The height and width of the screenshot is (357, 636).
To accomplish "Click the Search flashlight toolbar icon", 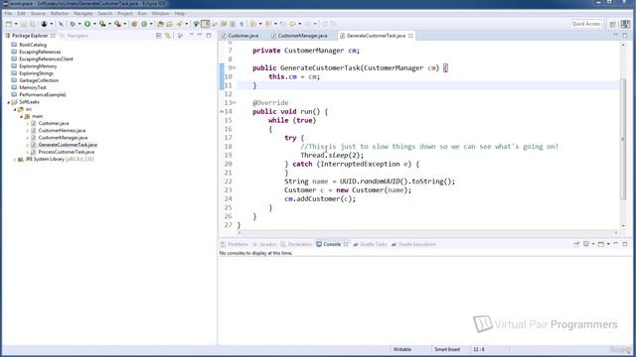I will pyautogui.click(x=179, y=24).
